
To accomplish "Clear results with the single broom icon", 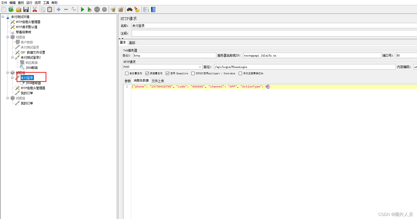I will (x=113, y=9).
